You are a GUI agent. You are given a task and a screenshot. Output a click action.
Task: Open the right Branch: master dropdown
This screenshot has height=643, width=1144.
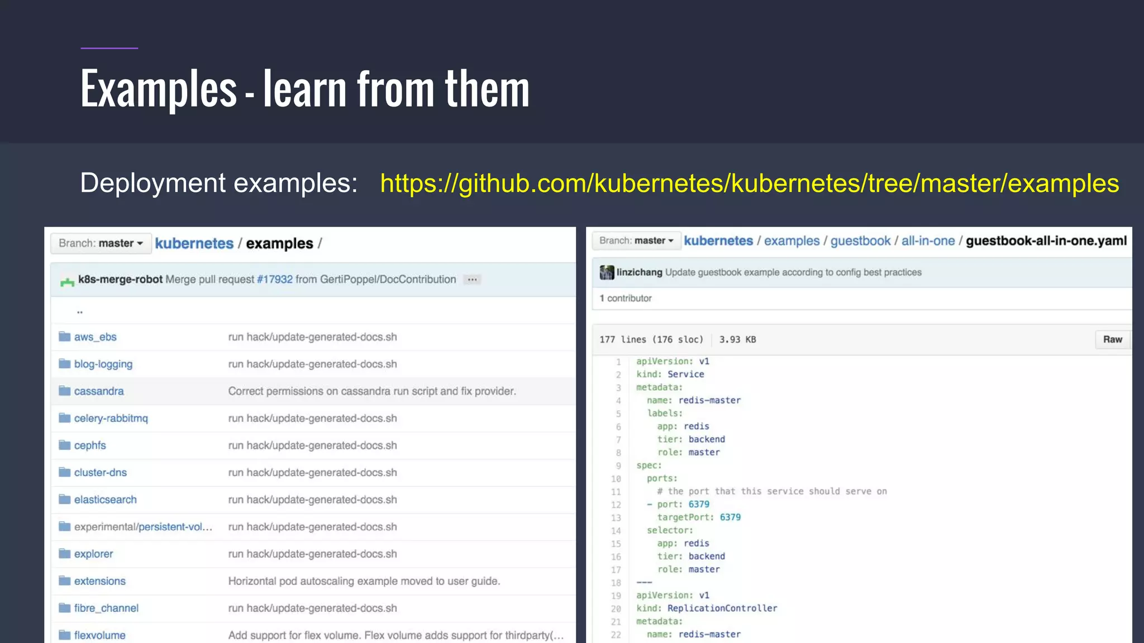click(x=636, y=241)
